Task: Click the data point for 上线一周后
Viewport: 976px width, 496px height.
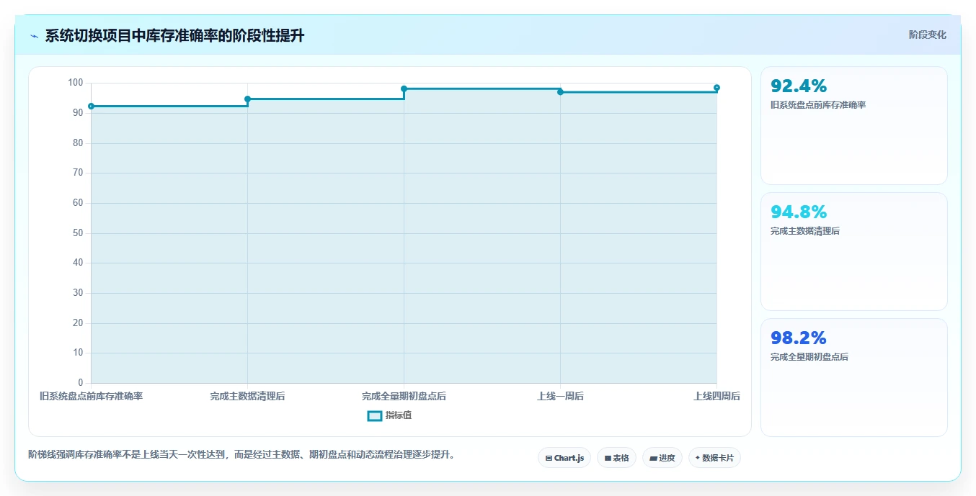Action: point(560,92)
